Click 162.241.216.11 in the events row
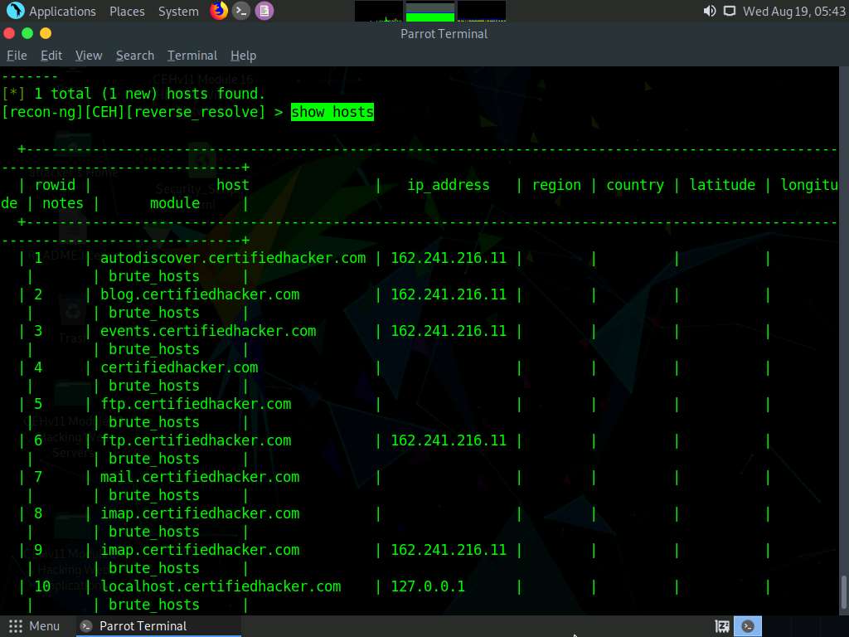The width and height of the screenshot is (849, 637). [449, 331]
